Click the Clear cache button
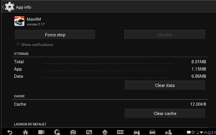This screenshot has height=135, width=216. [x=165, y=113]
